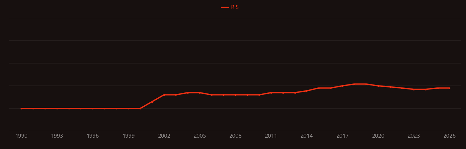Click the 2008 x-axis label
The image size is (466, 149).
pyautogui.click(x=235, y=136)
